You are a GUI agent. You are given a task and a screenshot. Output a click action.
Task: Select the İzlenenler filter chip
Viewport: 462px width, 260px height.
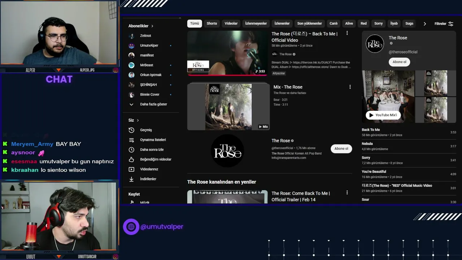tap(282, 23)
